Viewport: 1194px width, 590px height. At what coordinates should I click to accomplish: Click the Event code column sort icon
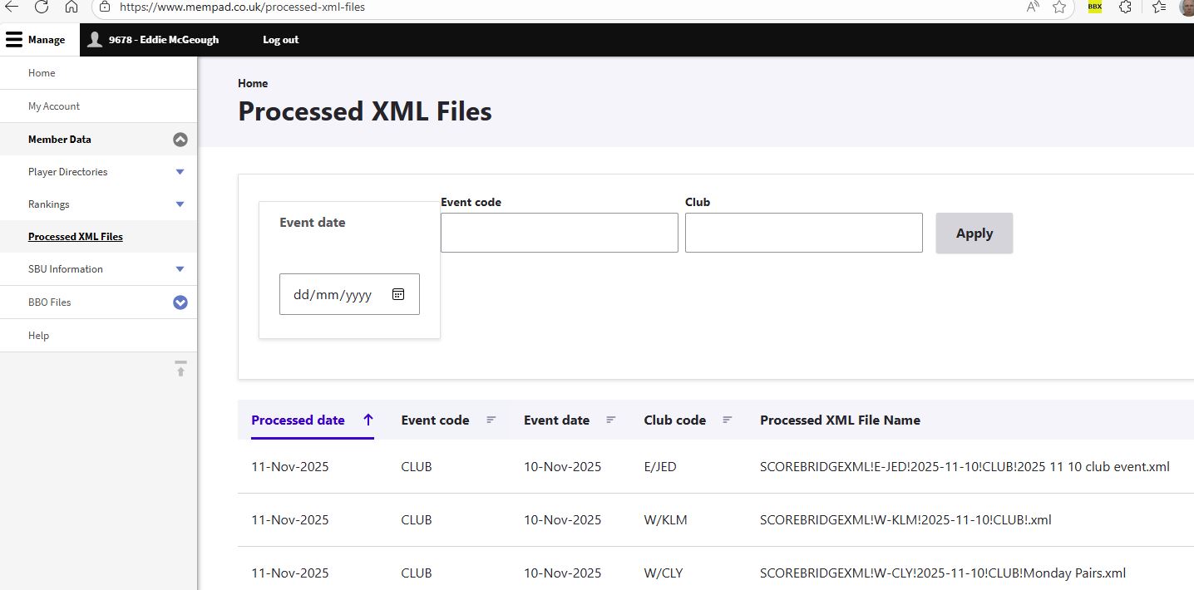[492, 420]
